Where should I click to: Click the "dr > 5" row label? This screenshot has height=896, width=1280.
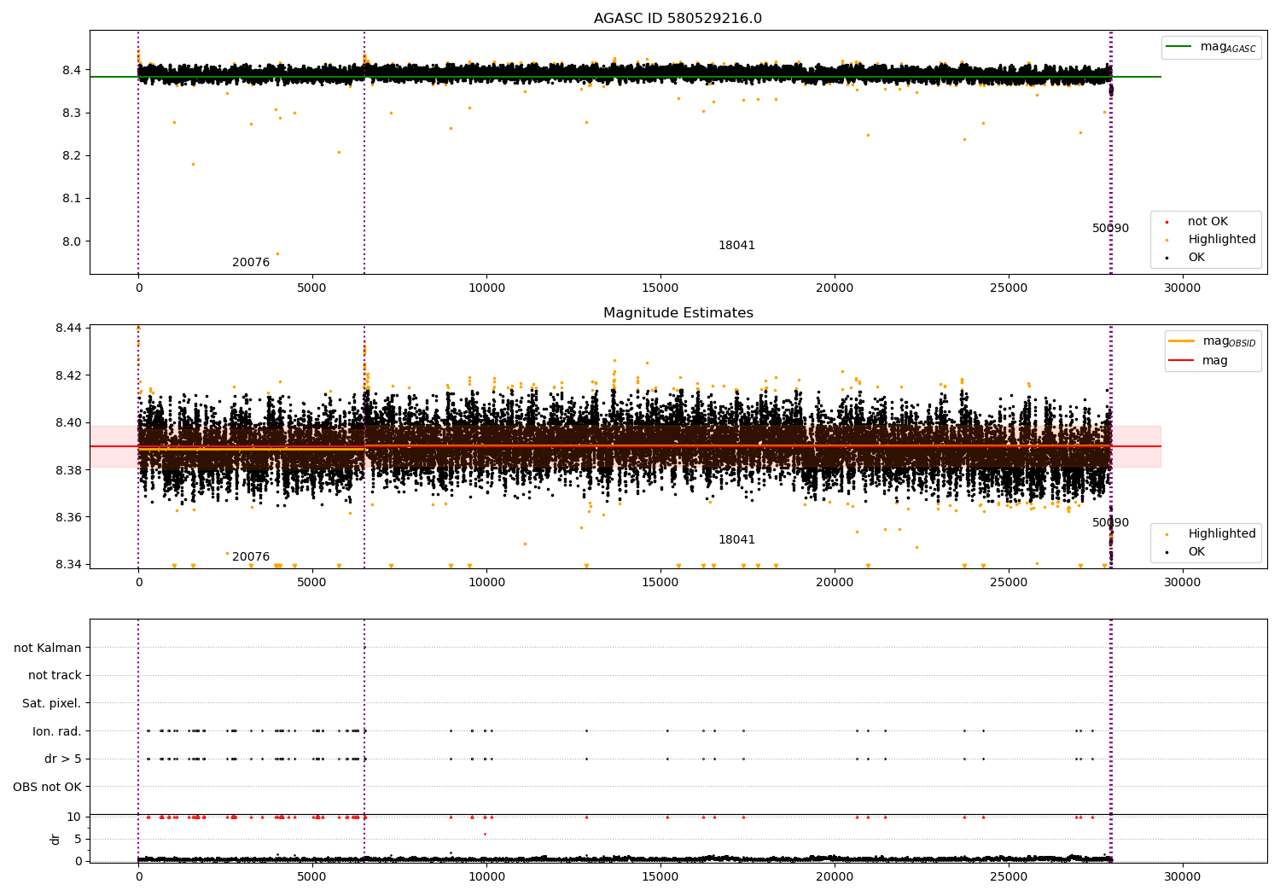pos(63,759)
